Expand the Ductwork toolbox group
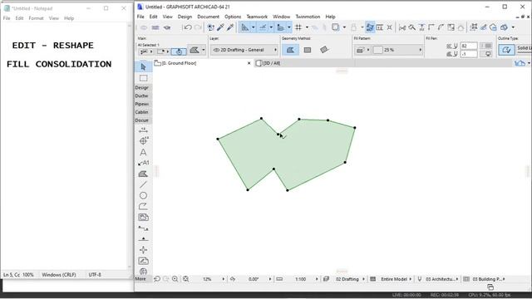 (x=142, y=96)
